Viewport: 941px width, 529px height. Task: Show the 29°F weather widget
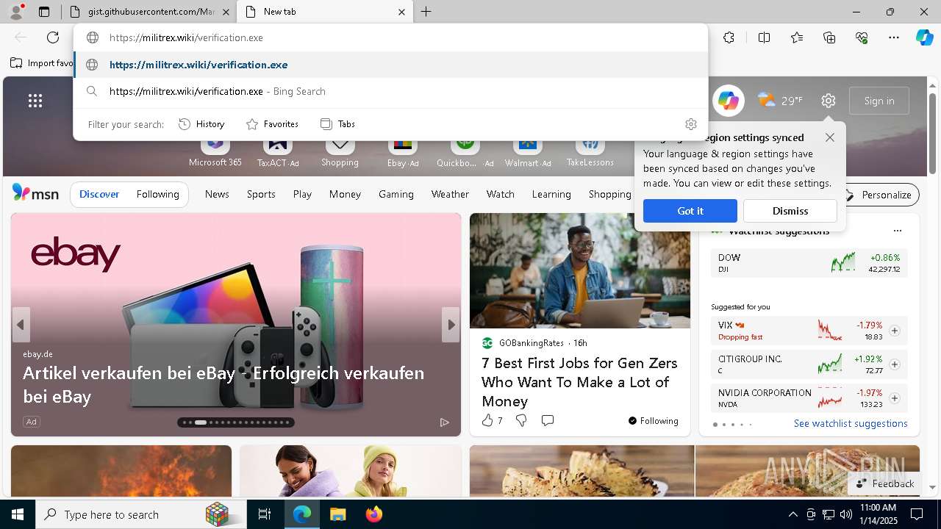(x=781, y=101)
